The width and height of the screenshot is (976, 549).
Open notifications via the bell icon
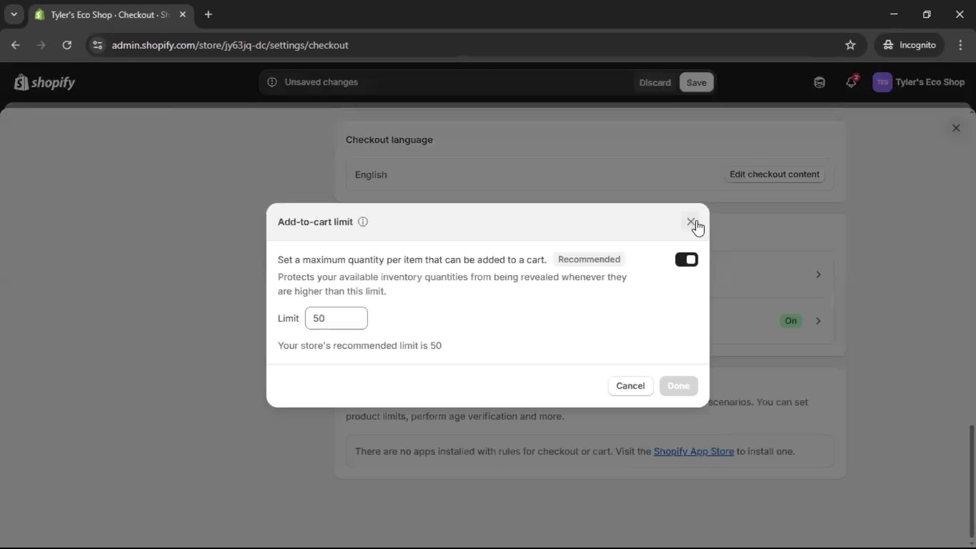coord(851,82)
